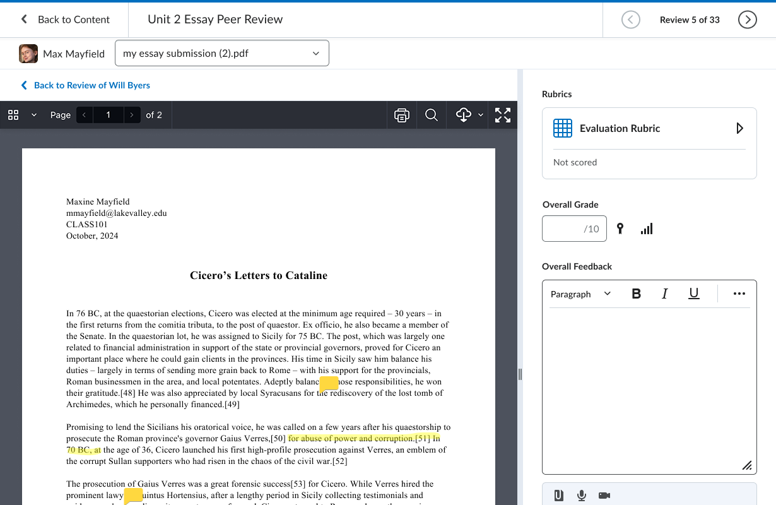This screenshot has width=776, height=505.
Task: Toggle underline formatting in feedback editor
Action: (693, 294)
